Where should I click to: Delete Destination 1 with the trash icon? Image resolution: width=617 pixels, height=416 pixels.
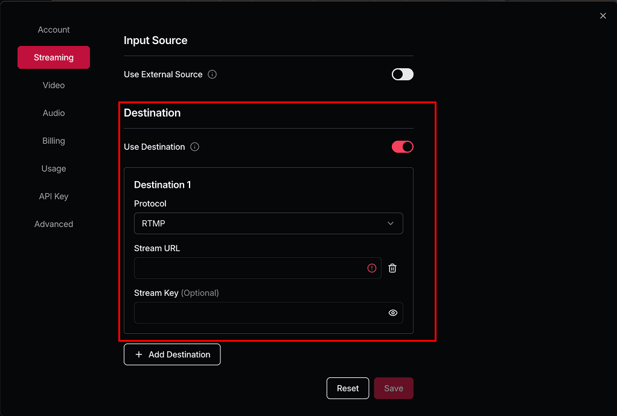coord(392,268)
